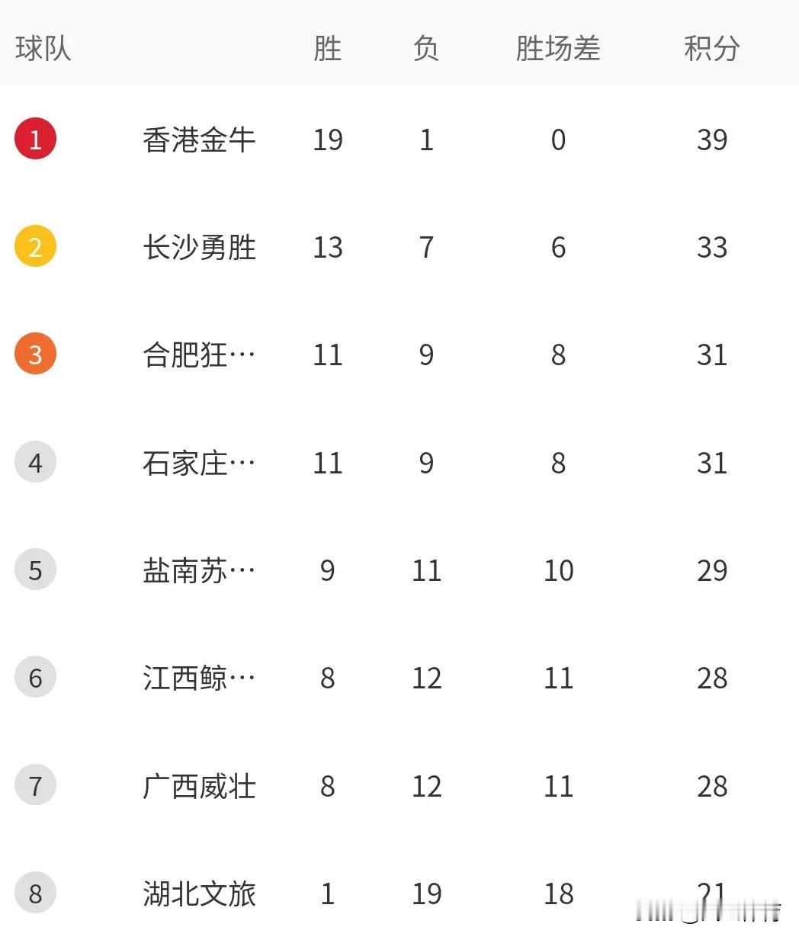Select the 胜 column header
The height and width of the screenshot is (940, 799).
click(328, 48)
